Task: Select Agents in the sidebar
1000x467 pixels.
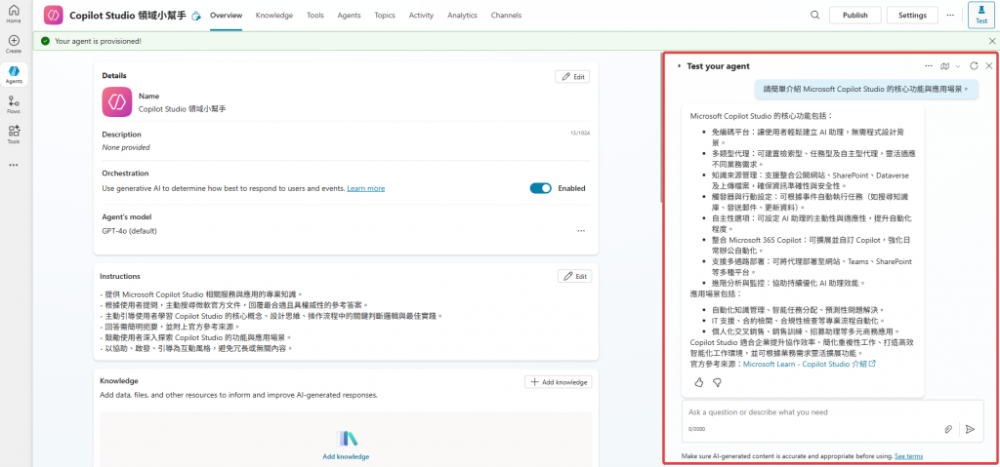Action: pos(14,74)
